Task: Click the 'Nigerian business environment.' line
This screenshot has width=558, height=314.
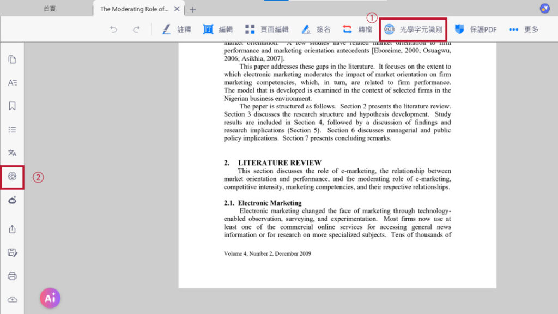Action: [268, 98]
